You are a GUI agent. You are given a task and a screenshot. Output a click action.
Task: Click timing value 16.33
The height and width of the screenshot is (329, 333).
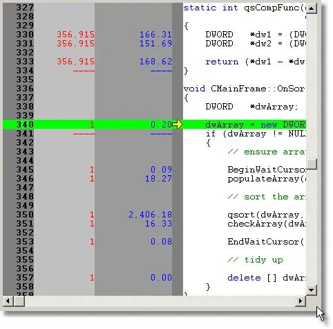click(x=158, y=224)
